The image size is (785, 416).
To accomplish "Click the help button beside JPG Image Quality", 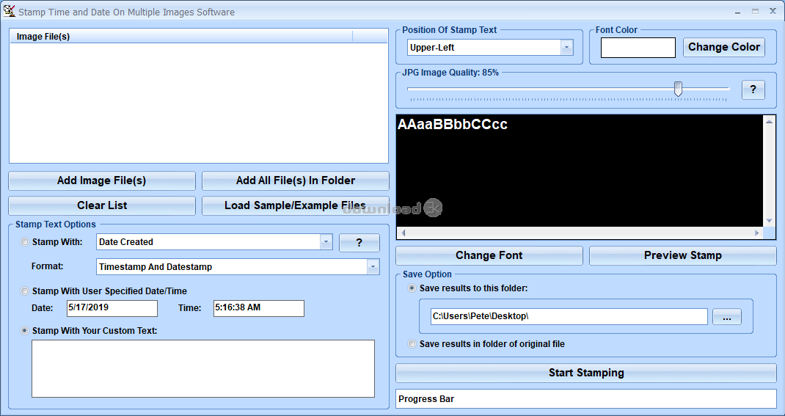I will pos(753,90).
